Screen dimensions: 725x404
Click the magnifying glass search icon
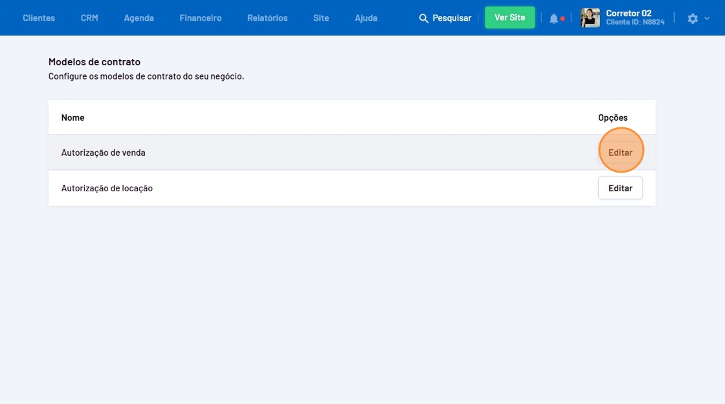[x=423, y=18]
